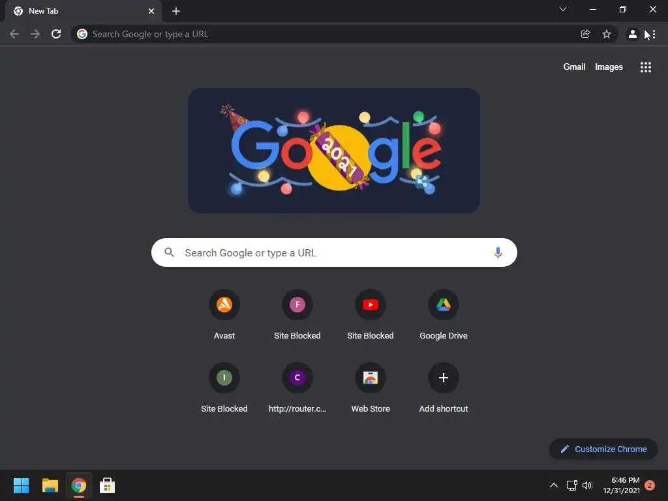Click the share this page icon
This screenshot has width=668, height=501.
click(x=585, y=34)
